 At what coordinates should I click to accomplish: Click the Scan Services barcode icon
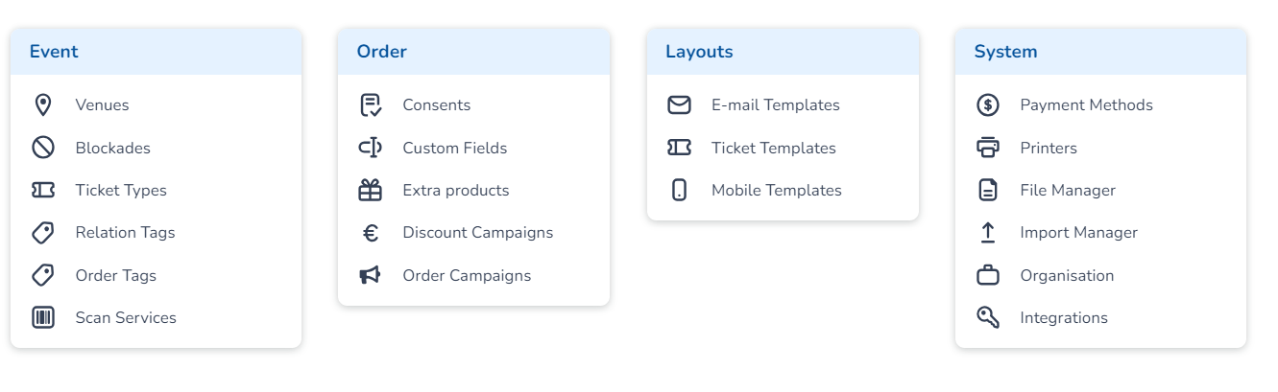click(x=42, y=318)
